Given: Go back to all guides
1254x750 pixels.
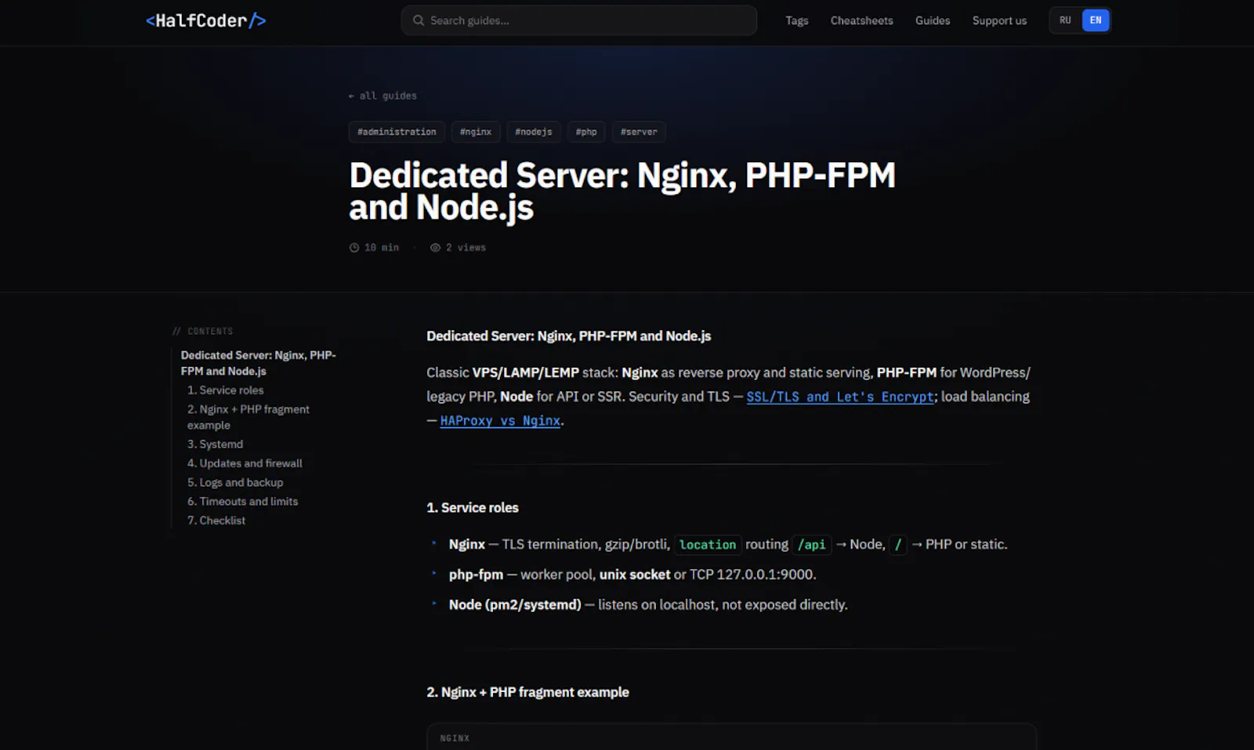Looking at the screenshot, I should click(382, 96).
